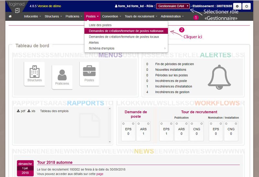Open the Praticiens person icon tile
259x177 pixels.
coord(62,77)
